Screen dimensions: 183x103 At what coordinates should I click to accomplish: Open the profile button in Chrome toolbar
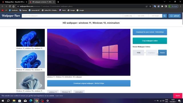(x=173, y=6)
